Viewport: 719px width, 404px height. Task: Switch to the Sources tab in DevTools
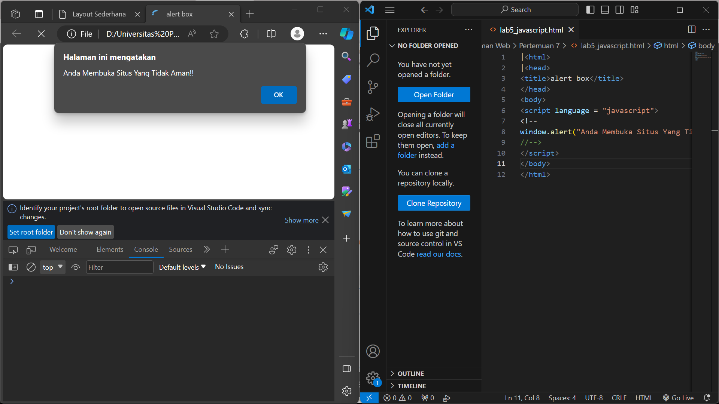coord(180,249)
